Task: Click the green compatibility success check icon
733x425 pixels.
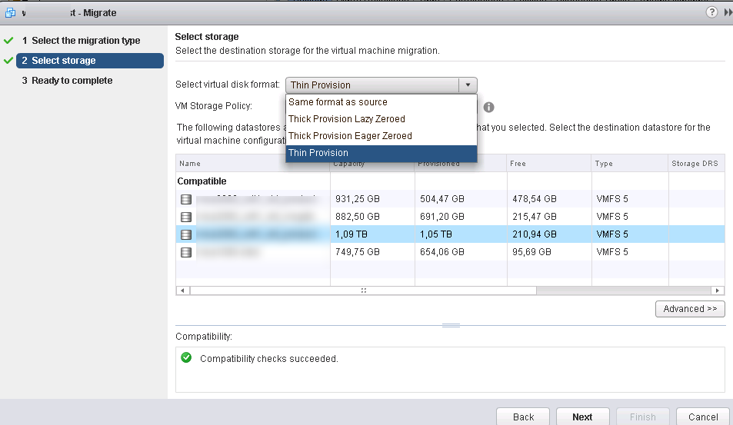Action: click(x=185, y=358)
